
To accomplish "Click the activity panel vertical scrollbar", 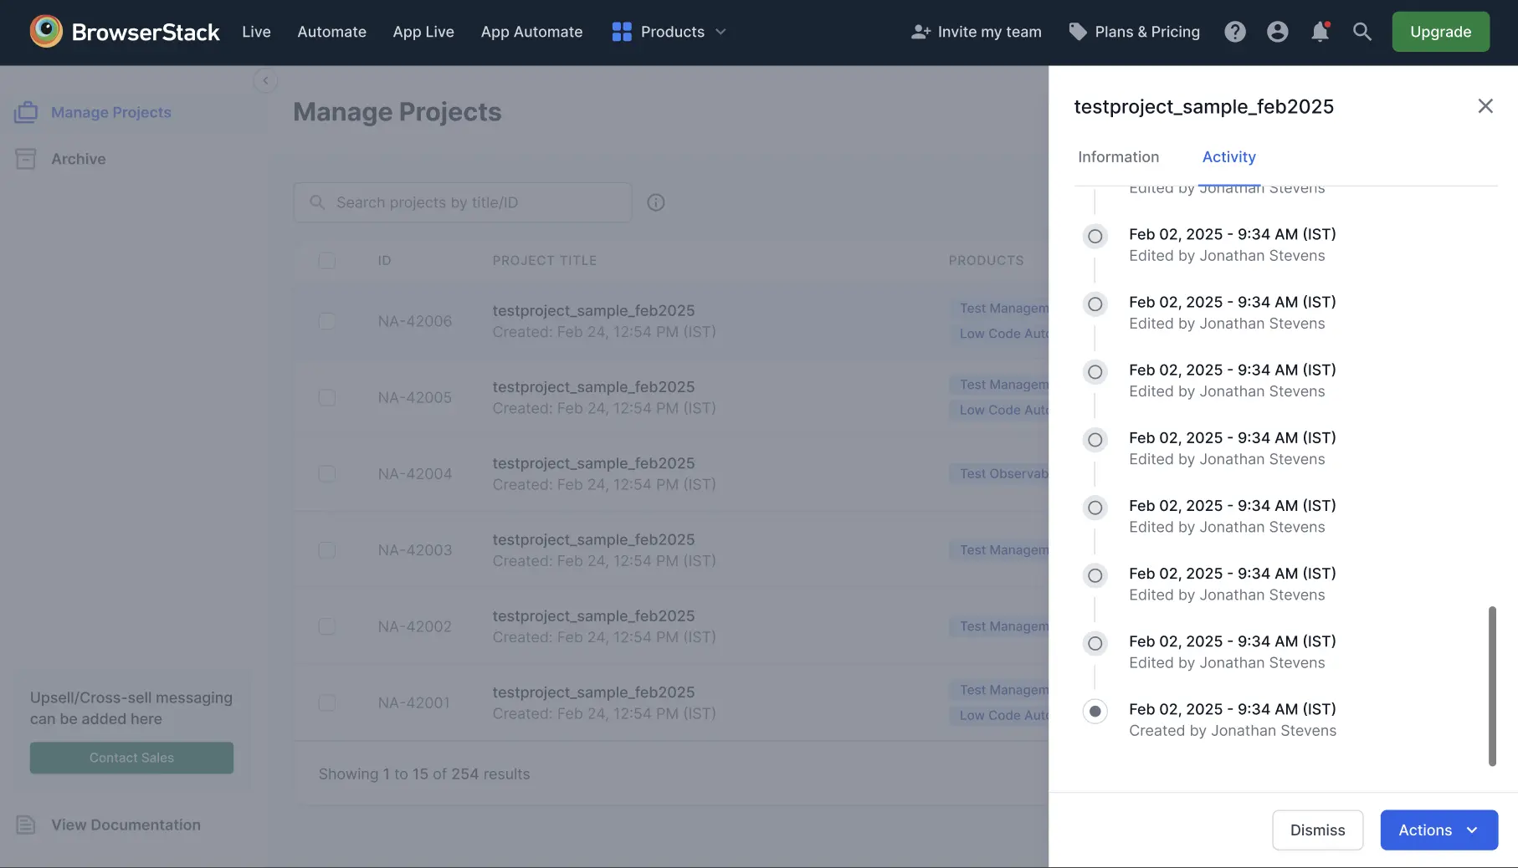I will coord(1492,686).
